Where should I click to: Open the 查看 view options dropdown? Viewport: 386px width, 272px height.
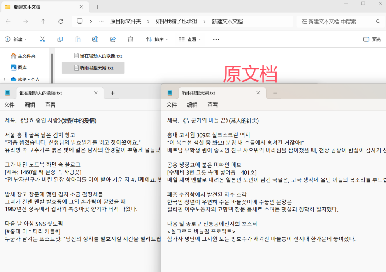click(x=189, y=39)
